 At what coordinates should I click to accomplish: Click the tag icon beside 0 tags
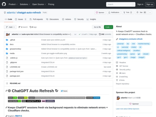click(x=30, y=27)
